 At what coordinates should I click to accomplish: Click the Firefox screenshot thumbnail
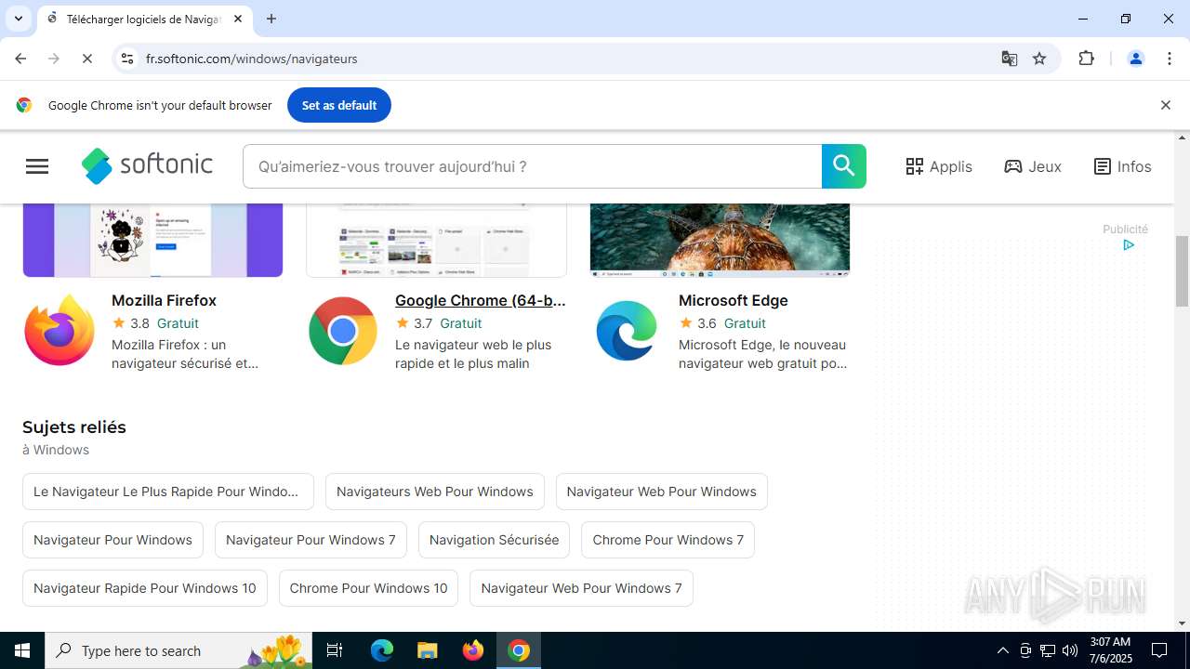152,240
